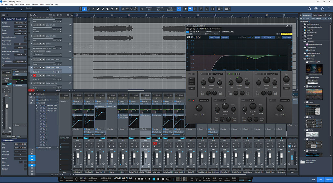Click bar 45 on the timeline ruler
This screenshot has height=183, width=333.
(x=146, y=15)
